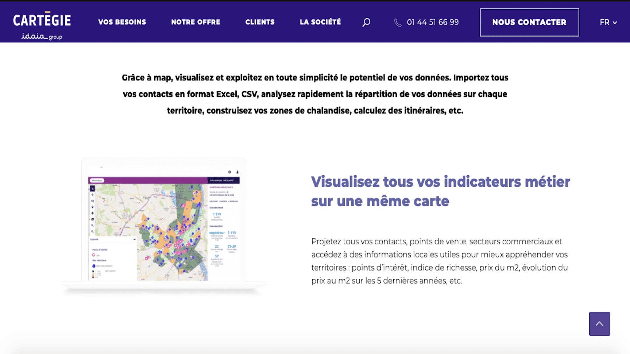This screenshot has width=630, height=354.
Task: Click the scroll-to-top arrow button
Action: [599, 324]
